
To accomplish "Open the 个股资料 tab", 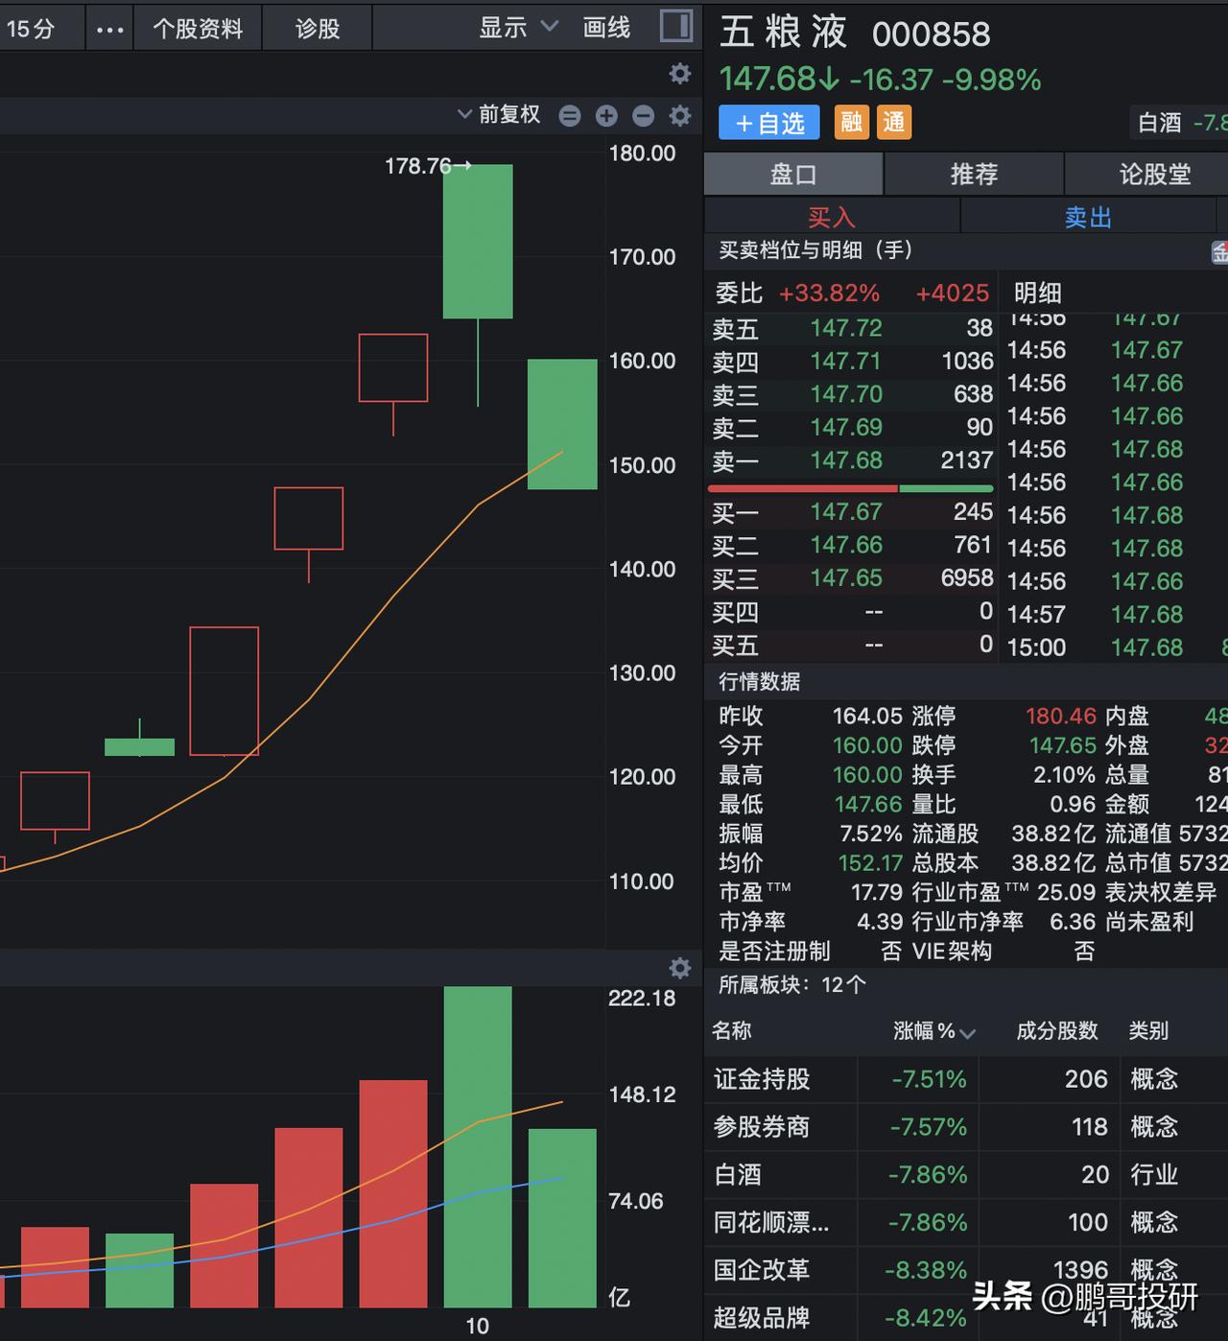I will [198, 29].
